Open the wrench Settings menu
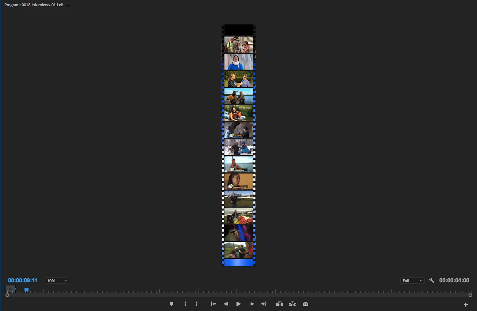Image resolution: width=477 pixels, height=311 pixels. tap(432, 280)
